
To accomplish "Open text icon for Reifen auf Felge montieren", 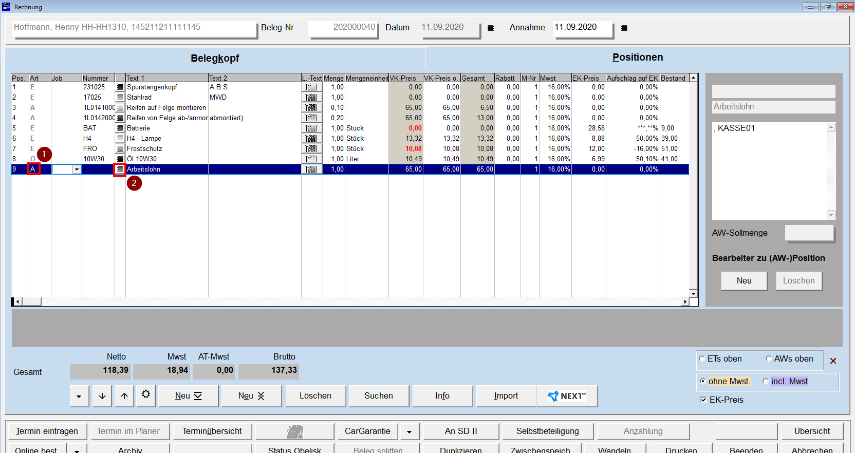I will (x=120, y=108).
